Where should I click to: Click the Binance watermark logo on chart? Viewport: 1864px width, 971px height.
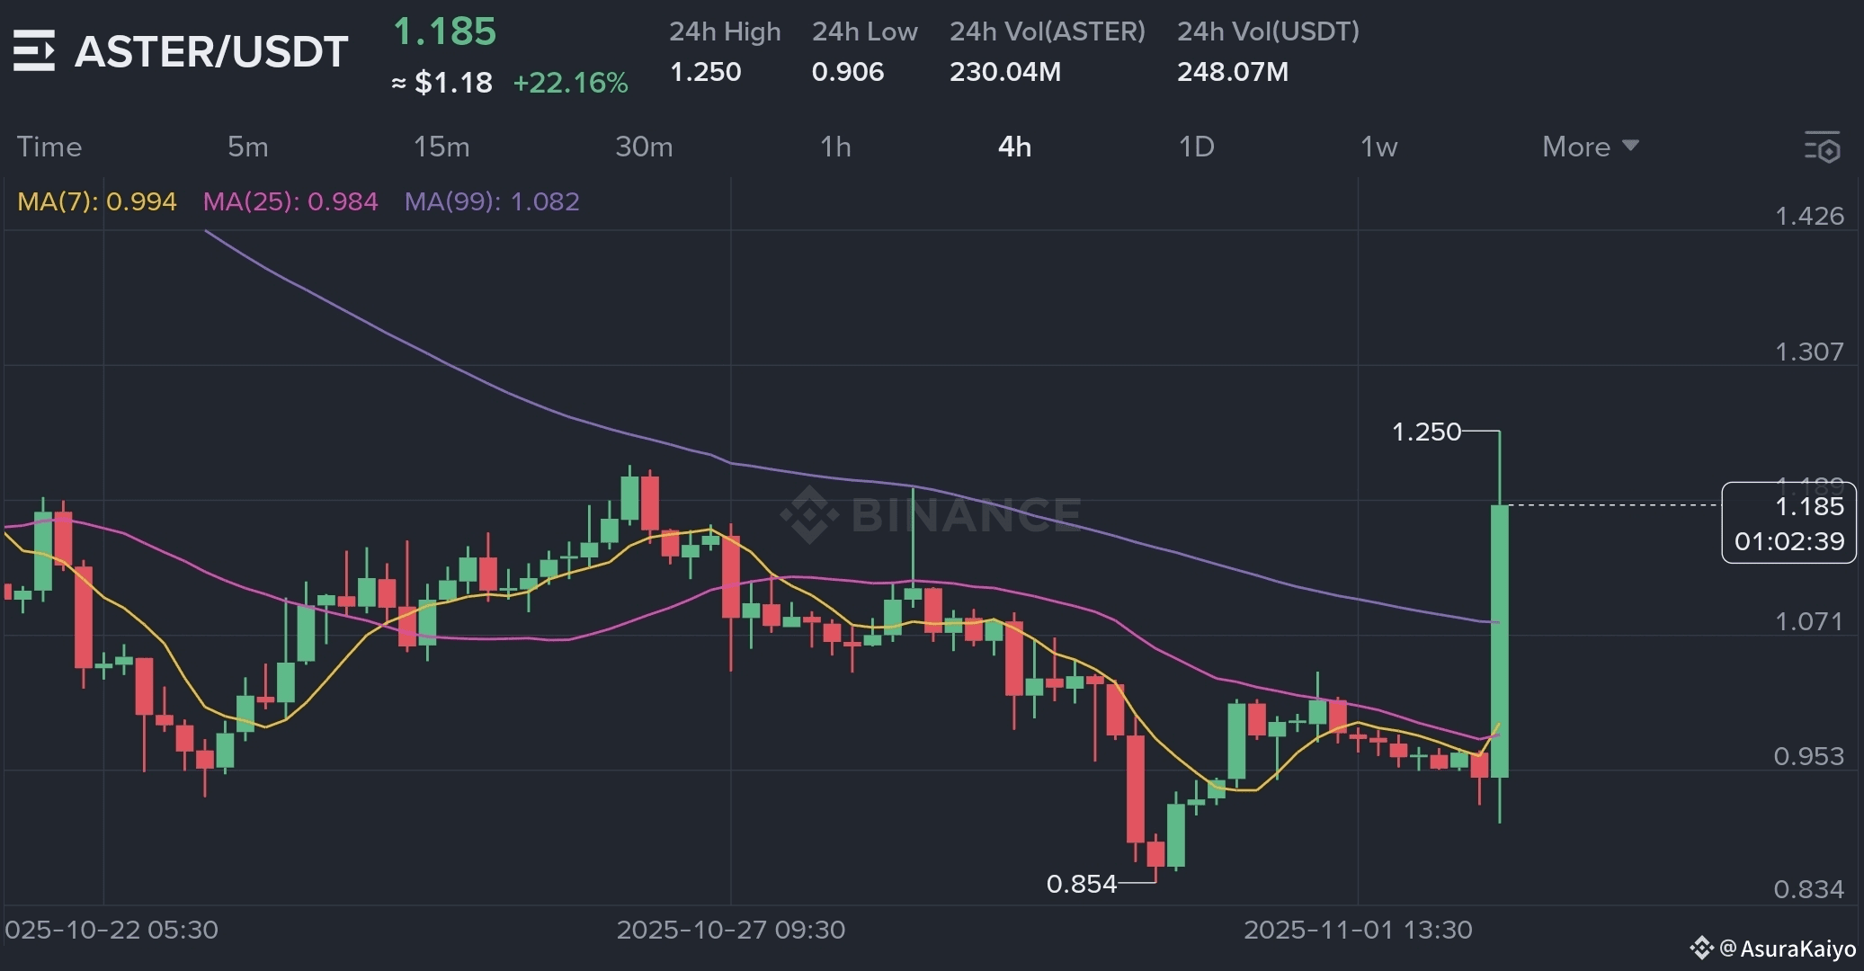[808, 514]
